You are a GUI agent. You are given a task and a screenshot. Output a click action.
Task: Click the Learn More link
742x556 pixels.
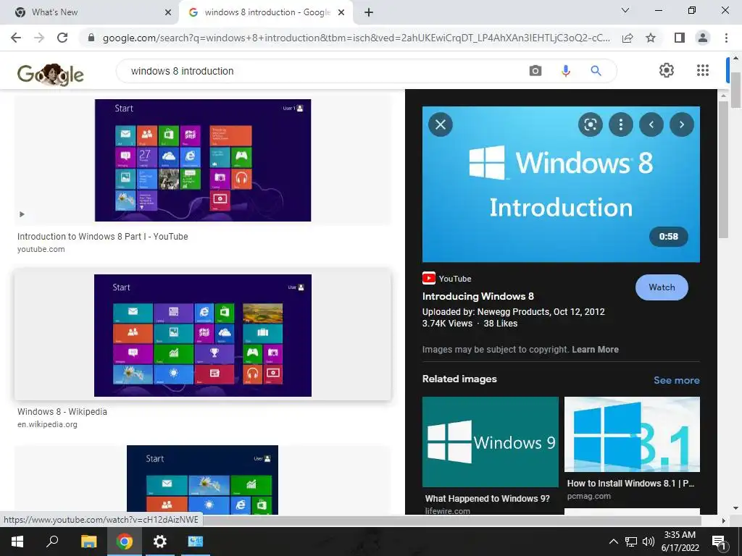pyautogui.click(x=596, y=350)
